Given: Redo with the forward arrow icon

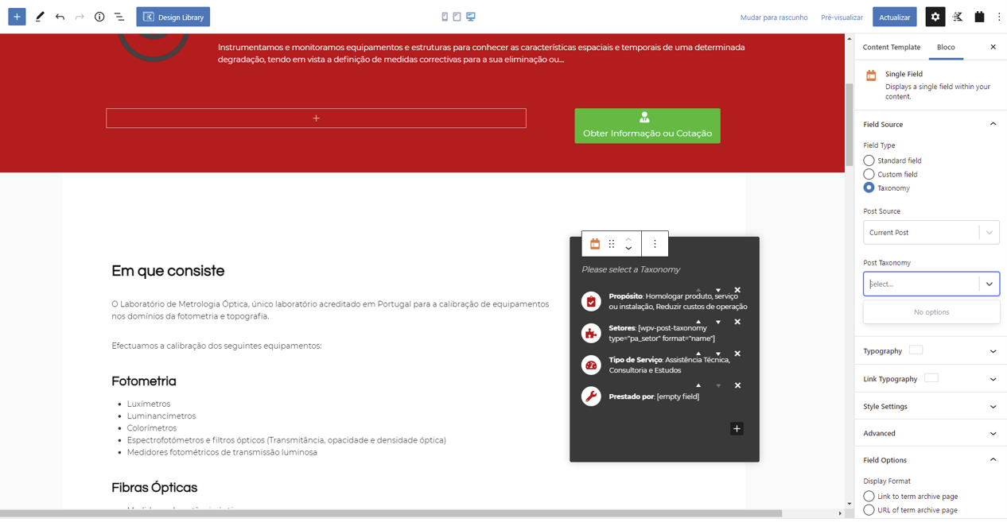Looking at the screenshot, I should click(80, 17).
